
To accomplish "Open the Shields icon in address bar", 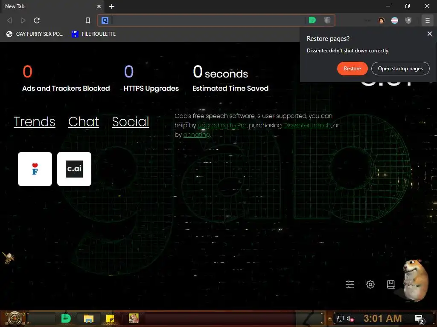I will [327, 20].
